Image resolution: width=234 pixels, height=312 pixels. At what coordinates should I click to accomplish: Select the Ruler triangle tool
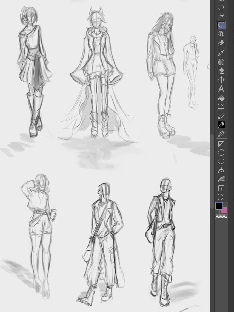pyautogui.click(x=221, y=144)
